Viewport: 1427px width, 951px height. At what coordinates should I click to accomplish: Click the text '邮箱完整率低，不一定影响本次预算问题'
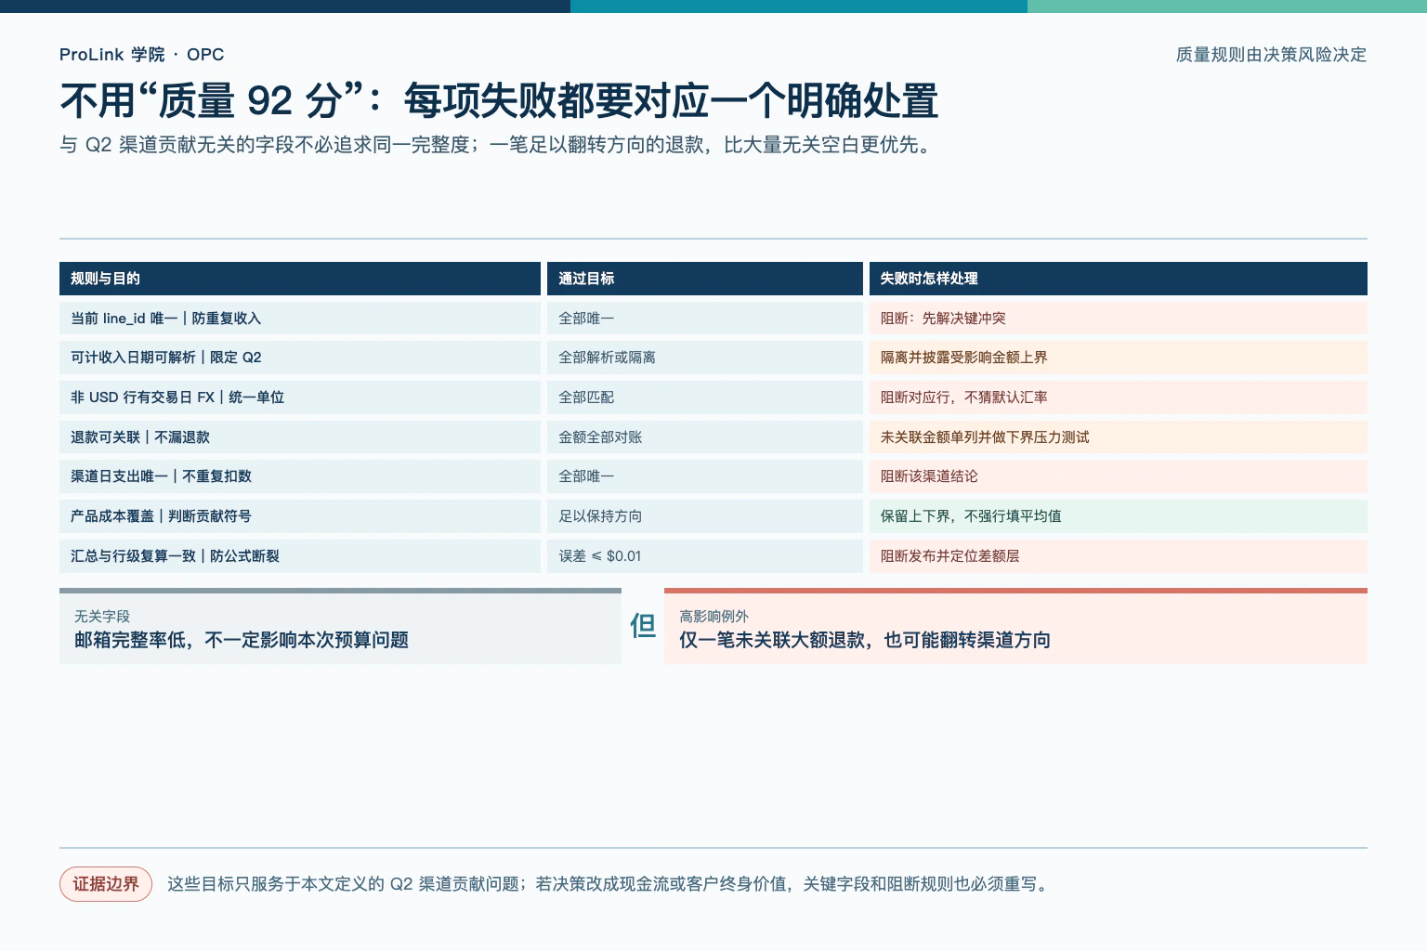click(x=242, y=640)
